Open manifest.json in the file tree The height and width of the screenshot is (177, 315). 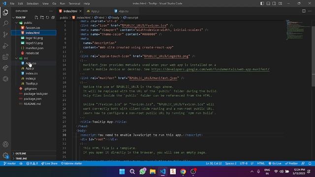(34, 48)
